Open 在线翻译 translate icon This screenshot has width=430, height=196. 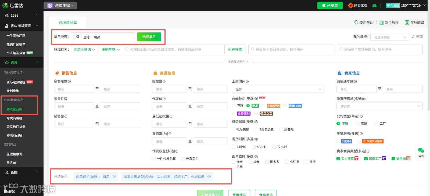pos(407,23)
